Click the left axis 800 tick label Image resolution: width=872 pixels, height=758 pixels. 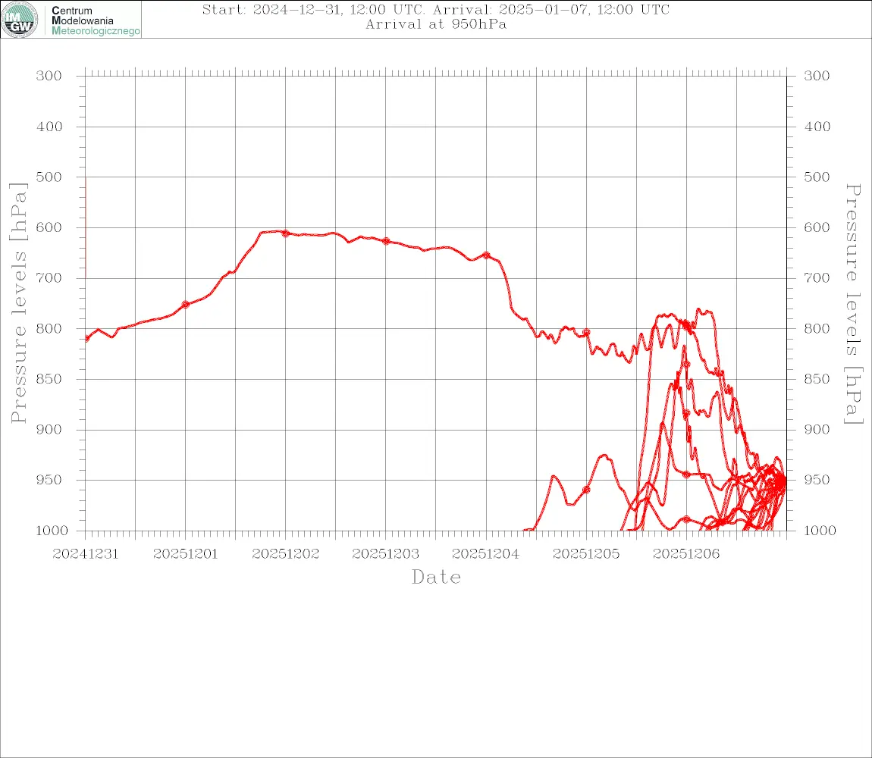tap(49, 329)
